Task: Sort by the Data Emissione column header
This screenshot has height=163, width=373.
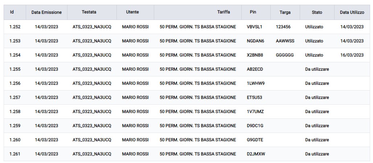Action: click(x=46, y=12)
